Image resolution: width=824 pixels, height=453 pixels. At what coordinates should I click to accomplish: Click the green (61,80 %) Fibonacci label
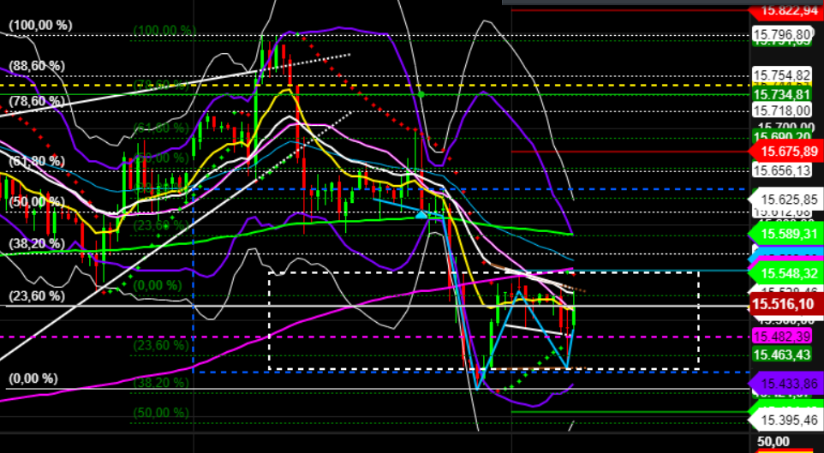[x=161, y=128]
